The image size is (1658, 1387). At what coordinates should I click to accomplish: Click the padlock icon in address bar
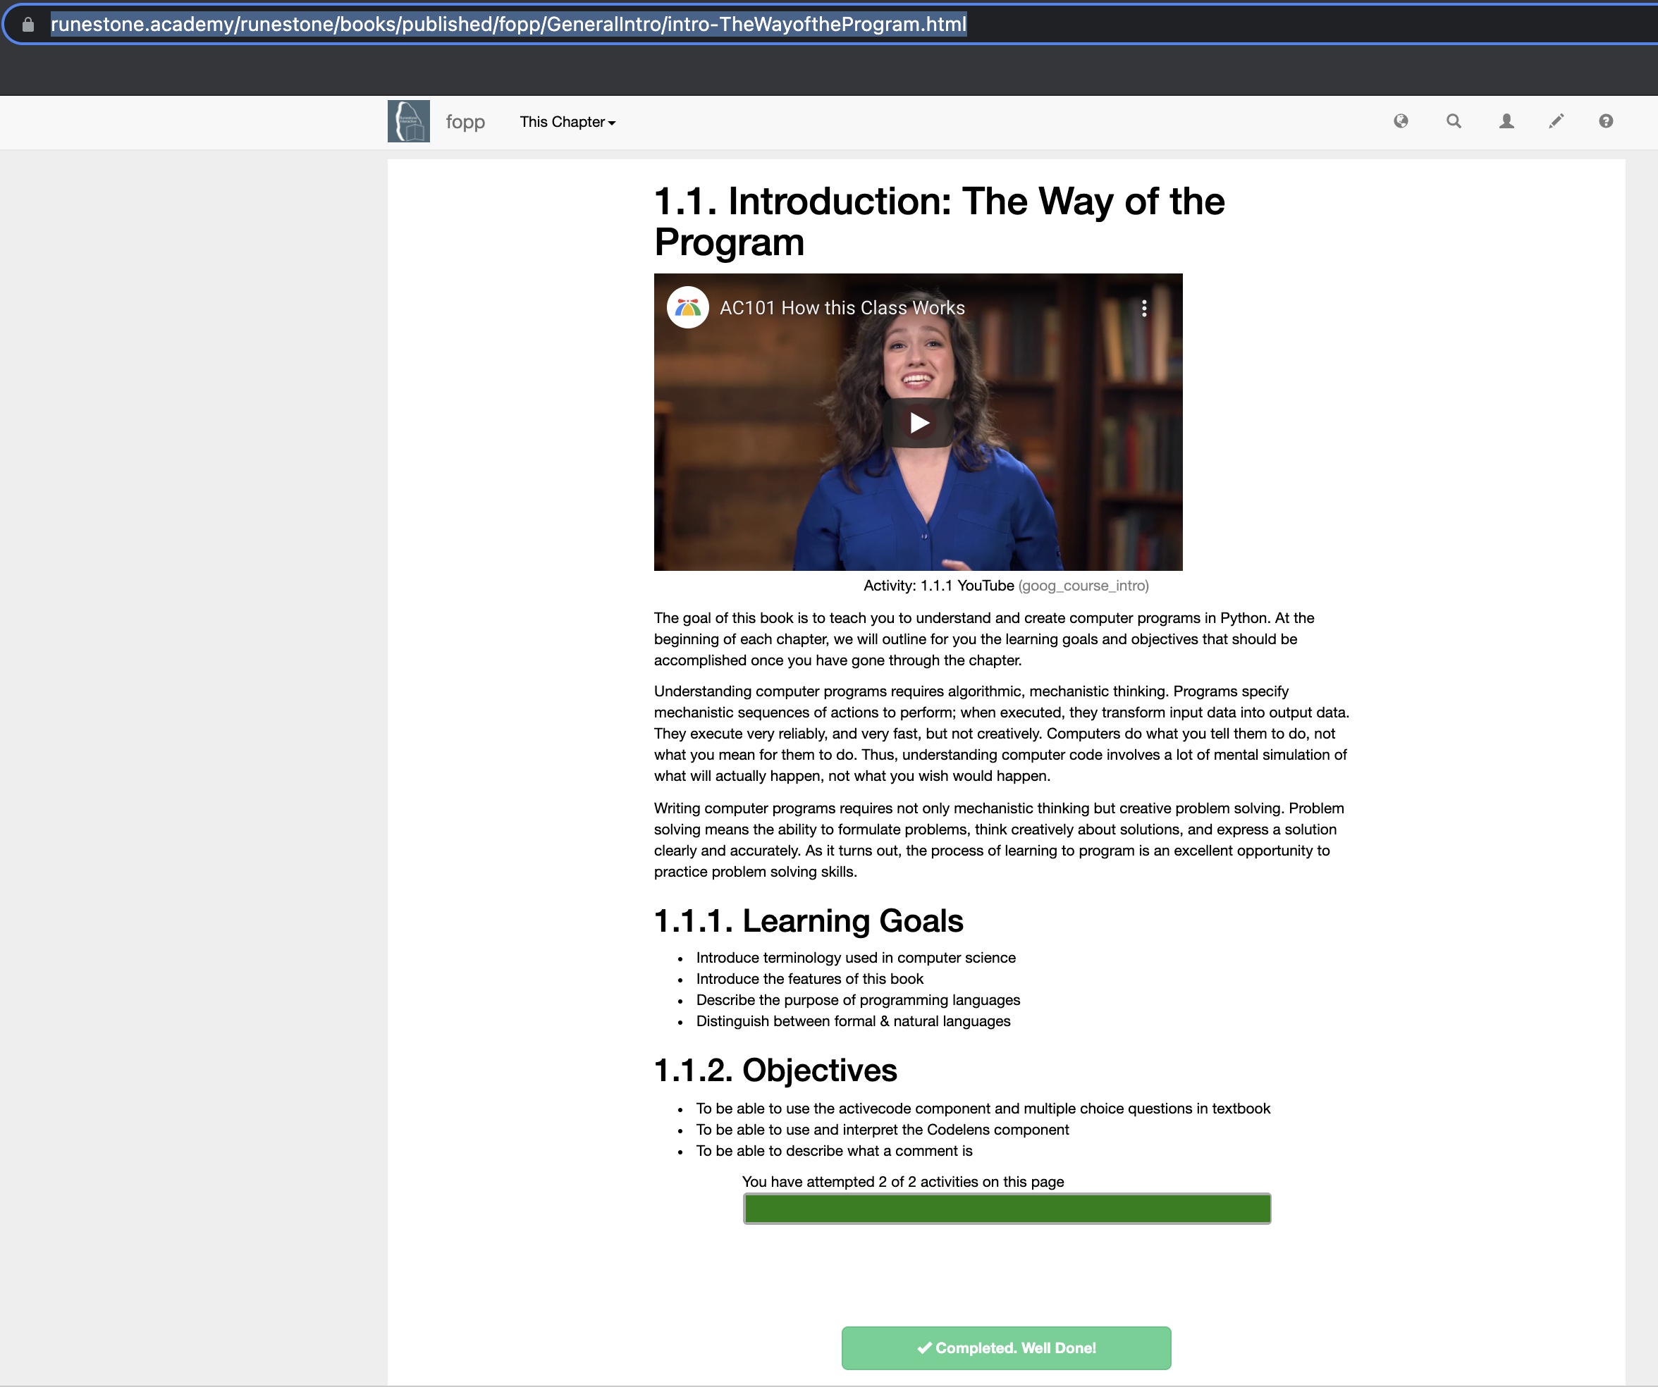tap(28, 25)
